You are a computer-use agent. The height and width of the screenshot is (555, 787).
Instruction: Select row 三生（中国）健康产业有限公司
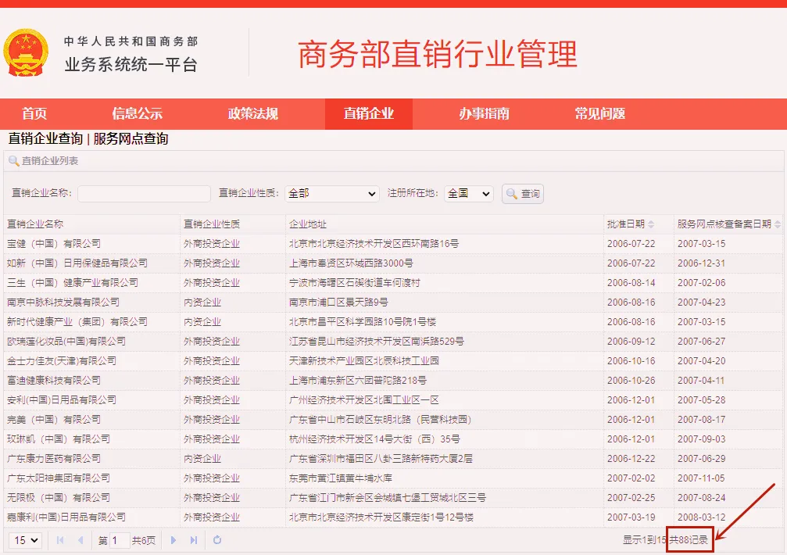coord(394,283)
